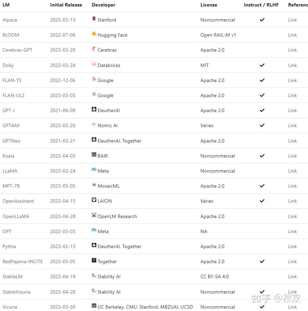
Task: Click the Google icon in FLAN-T5 row
Action: (94, 79)
